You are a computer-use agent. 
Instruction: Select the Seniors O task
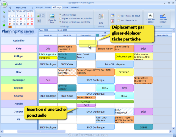tap(124, 72)
